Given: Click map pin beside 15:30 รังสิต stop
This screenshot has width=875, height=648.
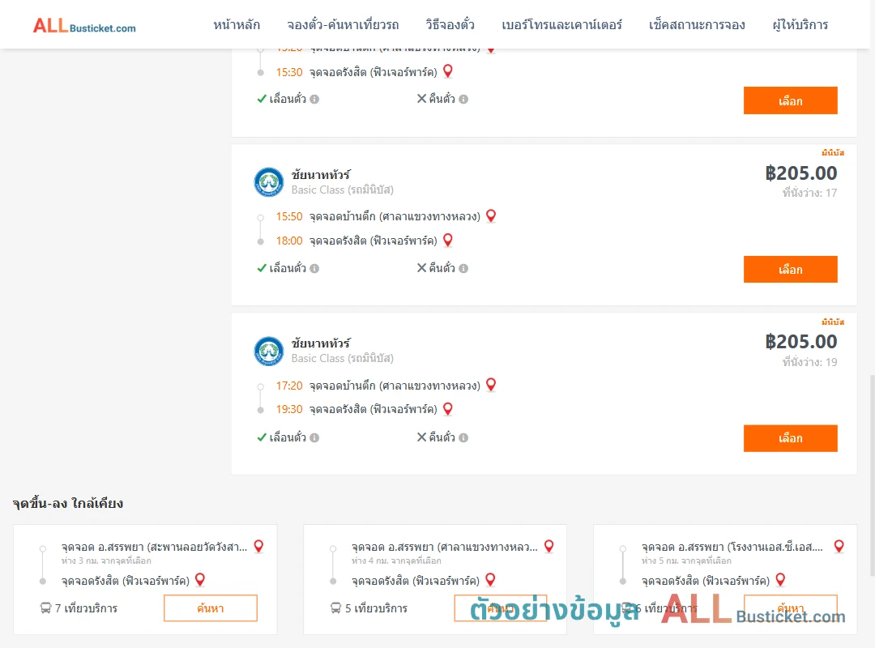Looking at the screenshot, I should pos(447,71).
